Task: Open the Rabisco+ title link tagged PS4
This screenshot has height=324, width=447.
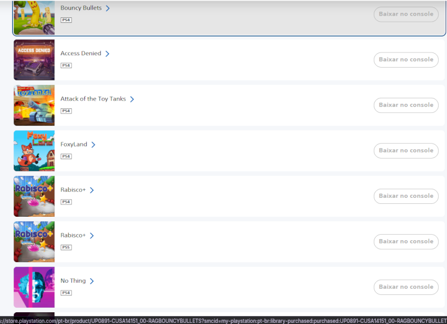Action: coord(73,190)
